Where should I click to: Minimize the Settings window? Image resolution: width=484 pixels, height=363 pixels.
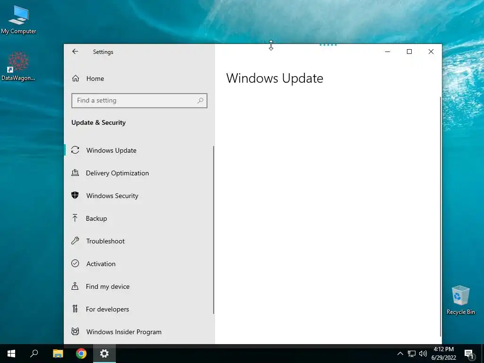click(388, 52)
